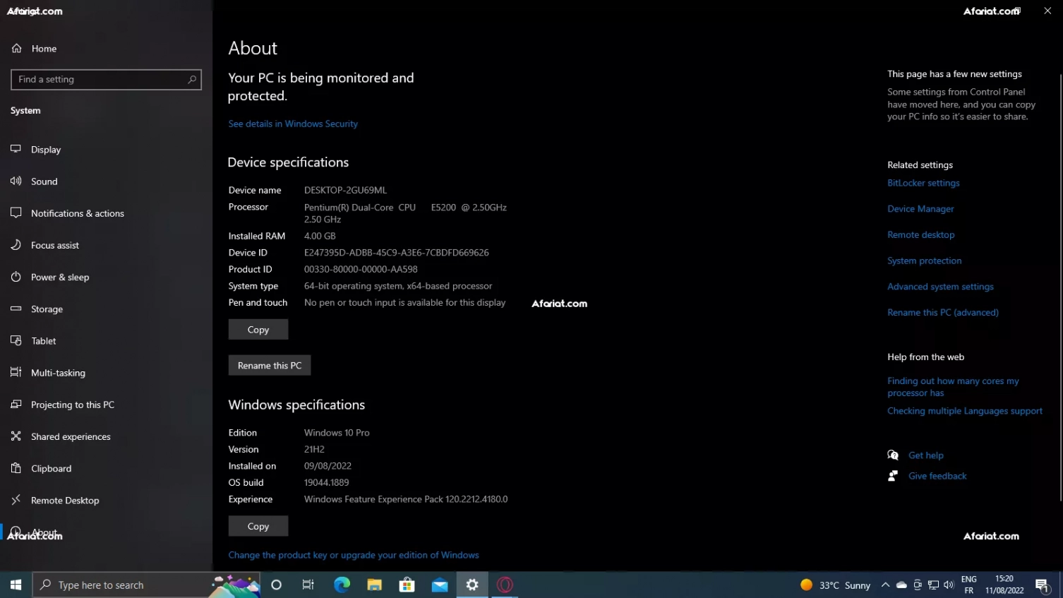The image size is (1063, 598).
Task: Click the Settings gear taskbar icon
Action: [472, 585]
